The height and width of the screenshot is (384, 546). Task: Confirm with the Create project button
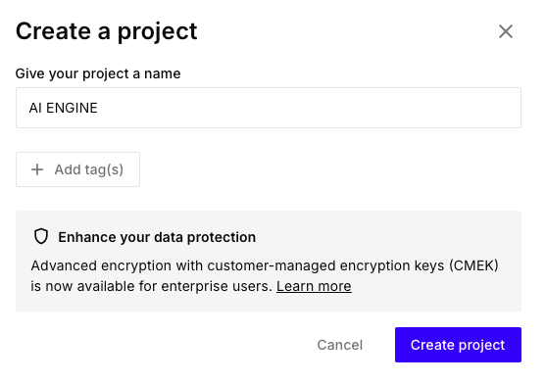(458, 345)
